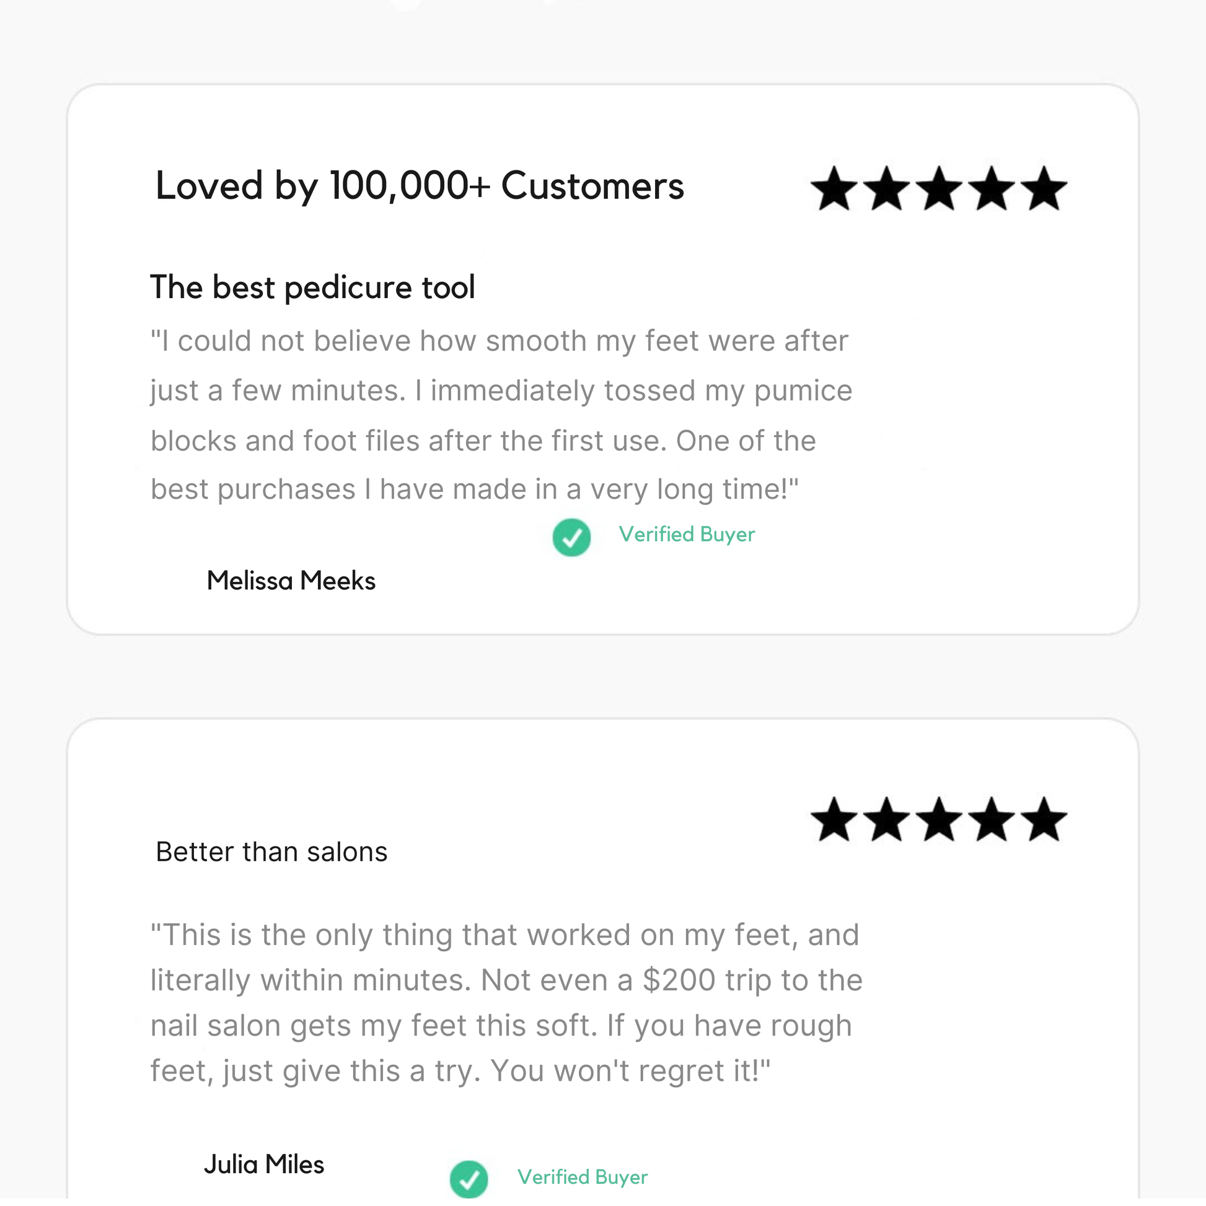
Task: Click fifth star in the top review rating
Action: point(1044,188)
